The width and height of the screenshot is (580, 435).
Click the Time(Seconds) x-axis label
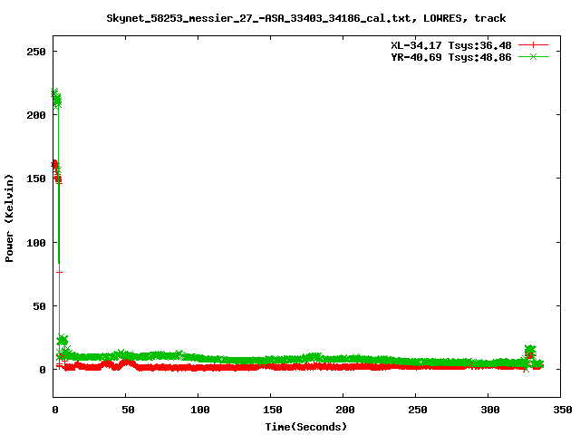(306, 427)
